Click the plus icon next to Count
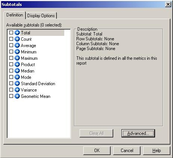Viewport: 173px width, 158px height. click(17, 39)
